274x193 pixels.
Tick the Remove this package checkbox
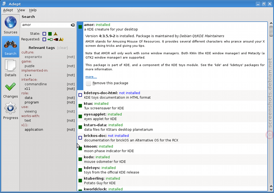(88, 83)
